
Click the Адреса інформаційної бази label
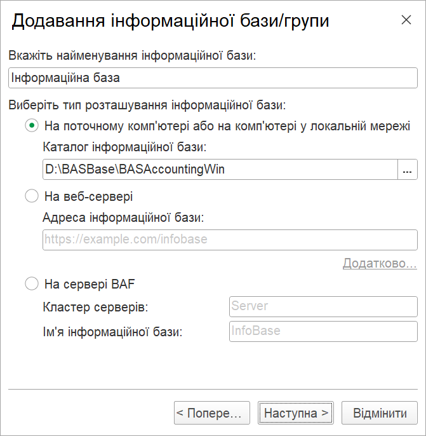click(x=123, y=217)
